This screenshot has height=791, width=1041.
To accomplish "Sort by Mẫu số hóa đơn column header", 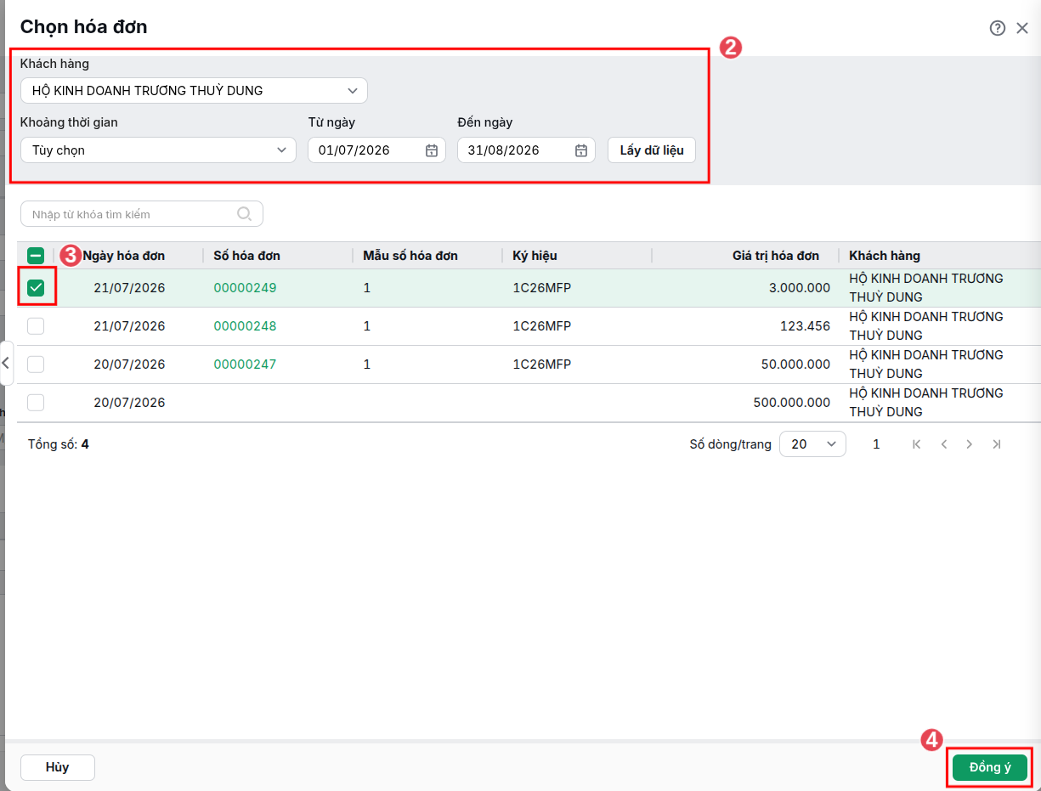I will [x=410, y=256].
